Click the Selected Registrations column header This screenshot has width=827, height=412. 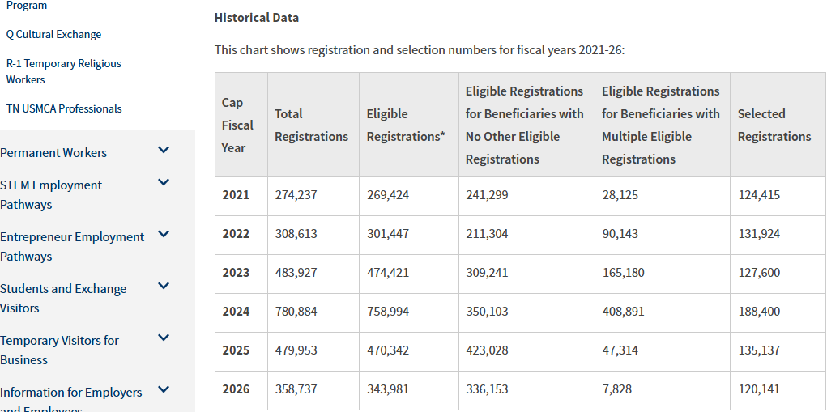tap(774, 125)
